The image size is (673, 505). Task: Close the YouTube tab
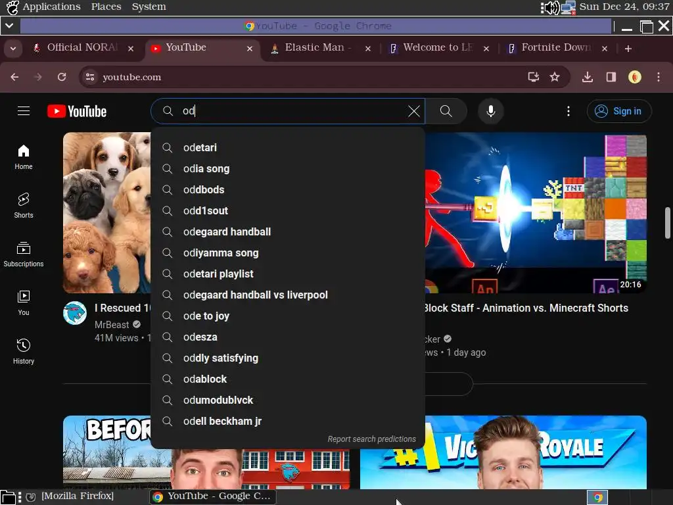tap(250, 49)
